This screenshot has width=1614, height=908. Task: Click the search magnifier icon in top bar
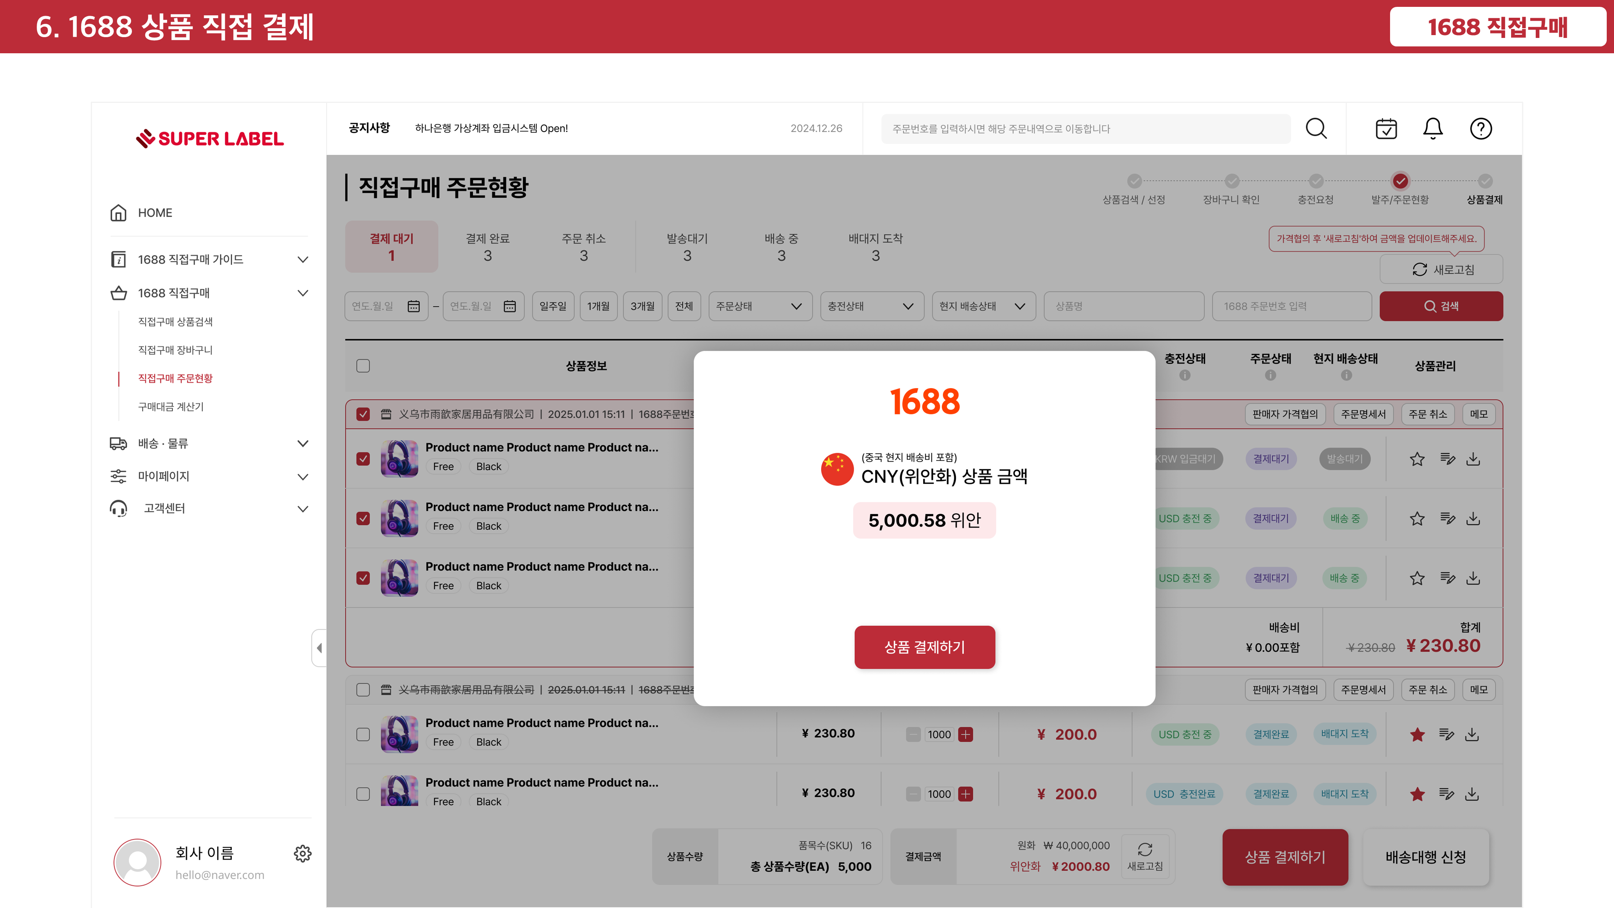pyautogui.click(x=1316, y=128)
